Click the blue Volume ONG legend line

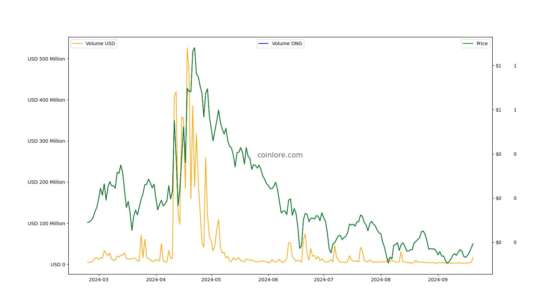coord(264,43)
